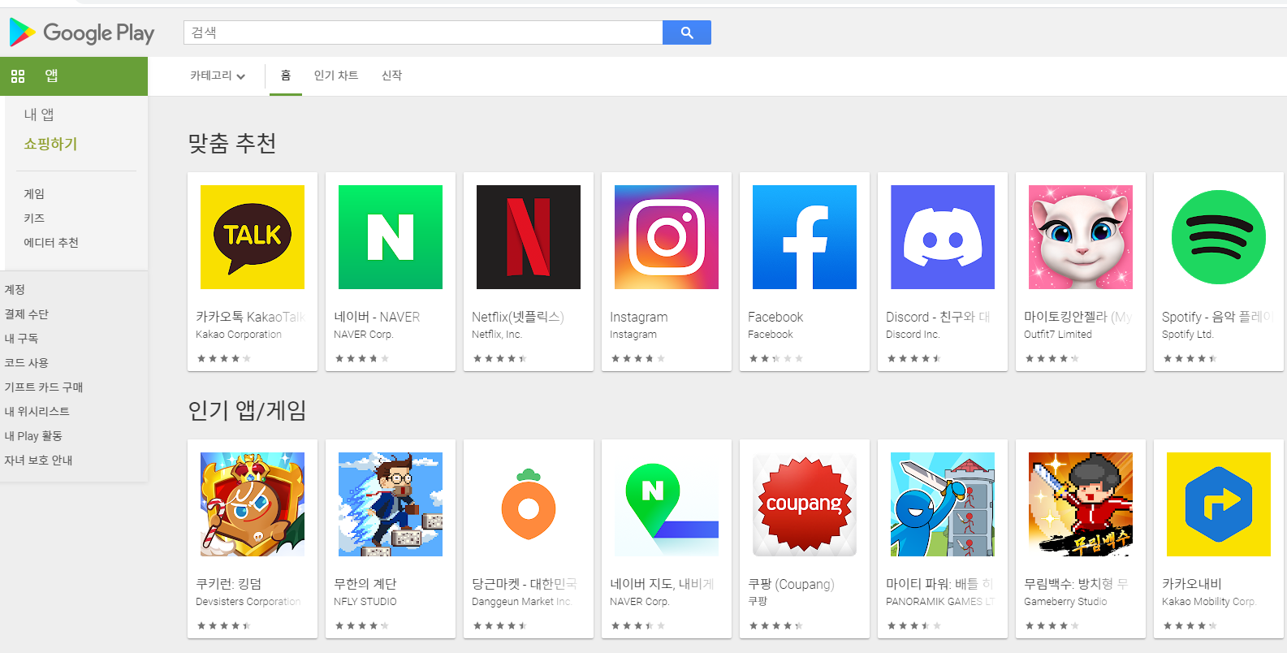This screenshot has height=653, width=1287.
Task: Open the 키즈 category in the sidebar
Action: pos(34,218)
